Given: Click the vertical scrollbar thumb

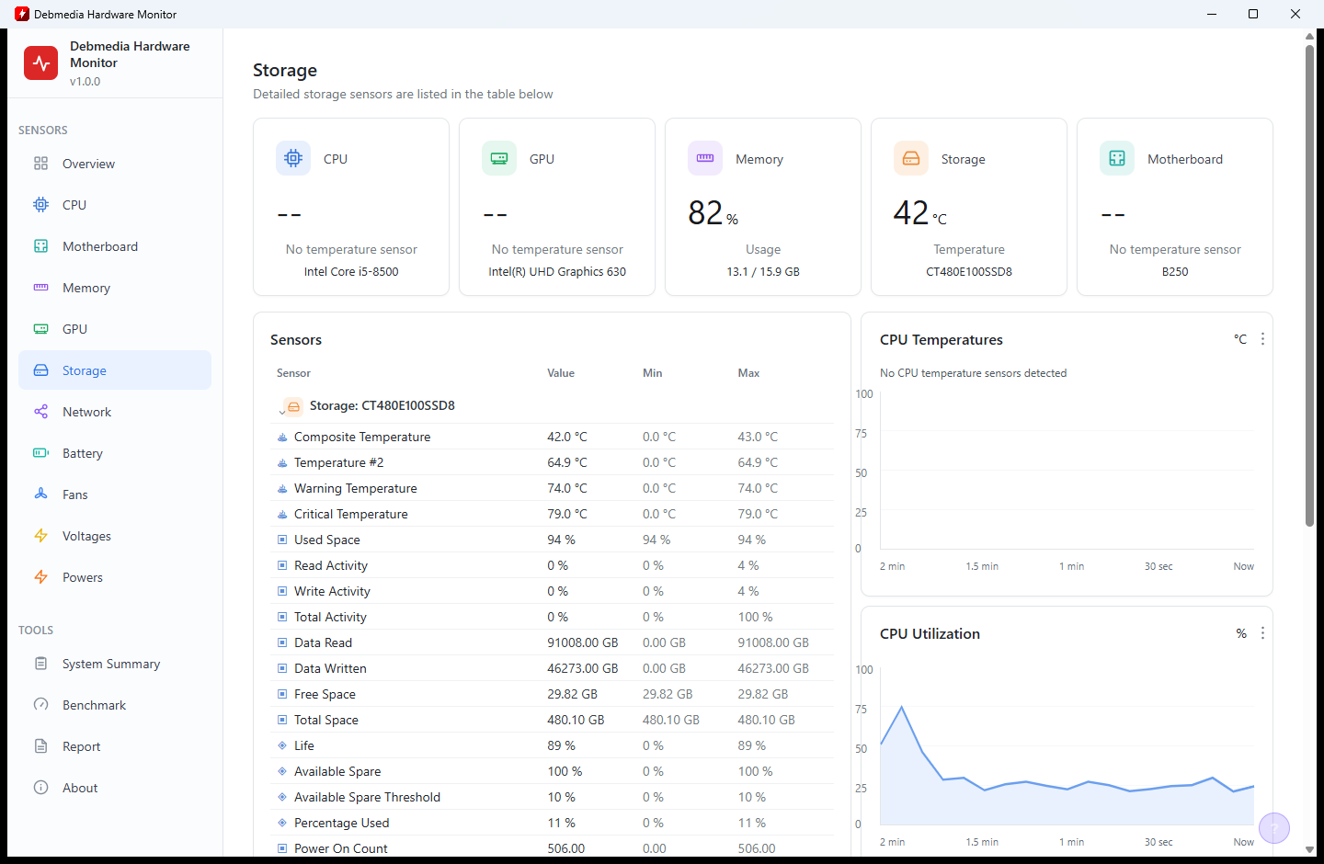Looking at the screenshot, I should [x=1309, y=285].
